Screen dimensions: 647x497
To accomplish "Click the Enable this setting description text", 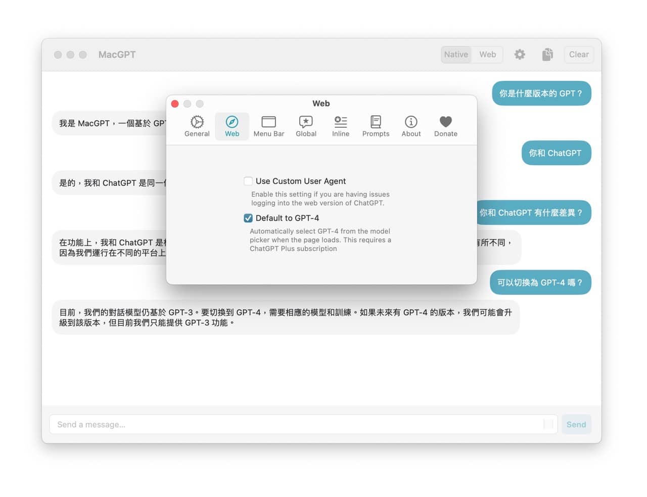I will pyautogui.click(x=320, y=198).
